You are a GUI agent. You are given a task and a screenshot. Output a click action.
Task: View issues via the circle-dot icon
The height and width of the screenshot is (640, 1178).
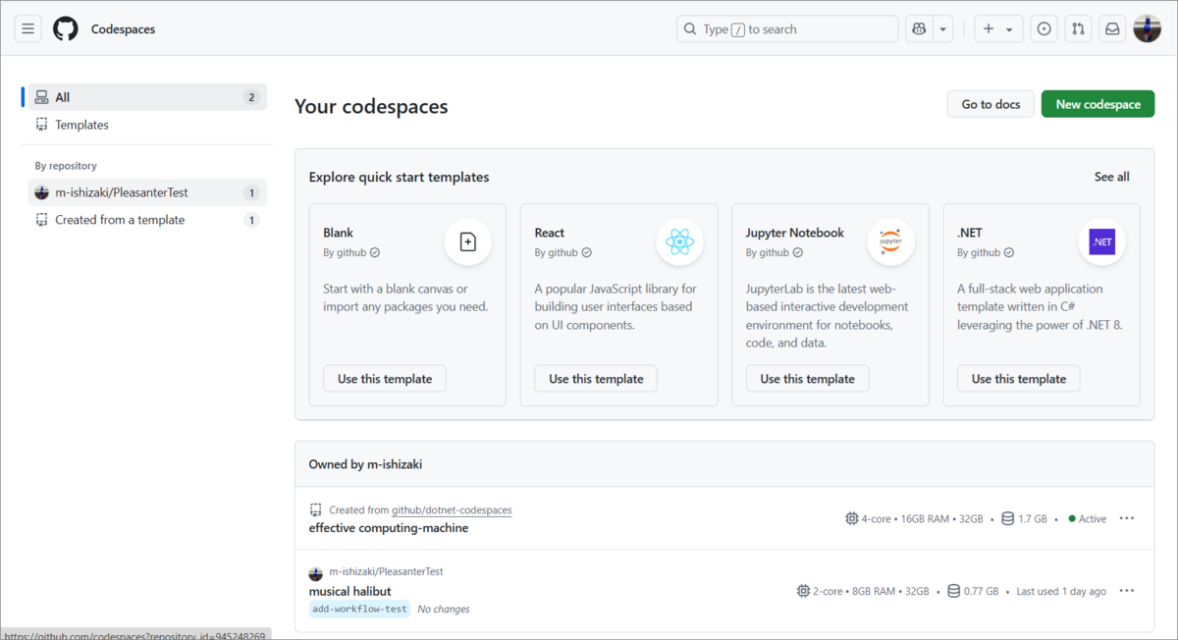point(1044,29)
